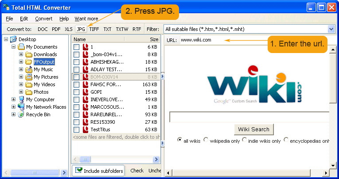Collapse the My Documents tree node
Screen dimensions: 339x179
point(13,47)
